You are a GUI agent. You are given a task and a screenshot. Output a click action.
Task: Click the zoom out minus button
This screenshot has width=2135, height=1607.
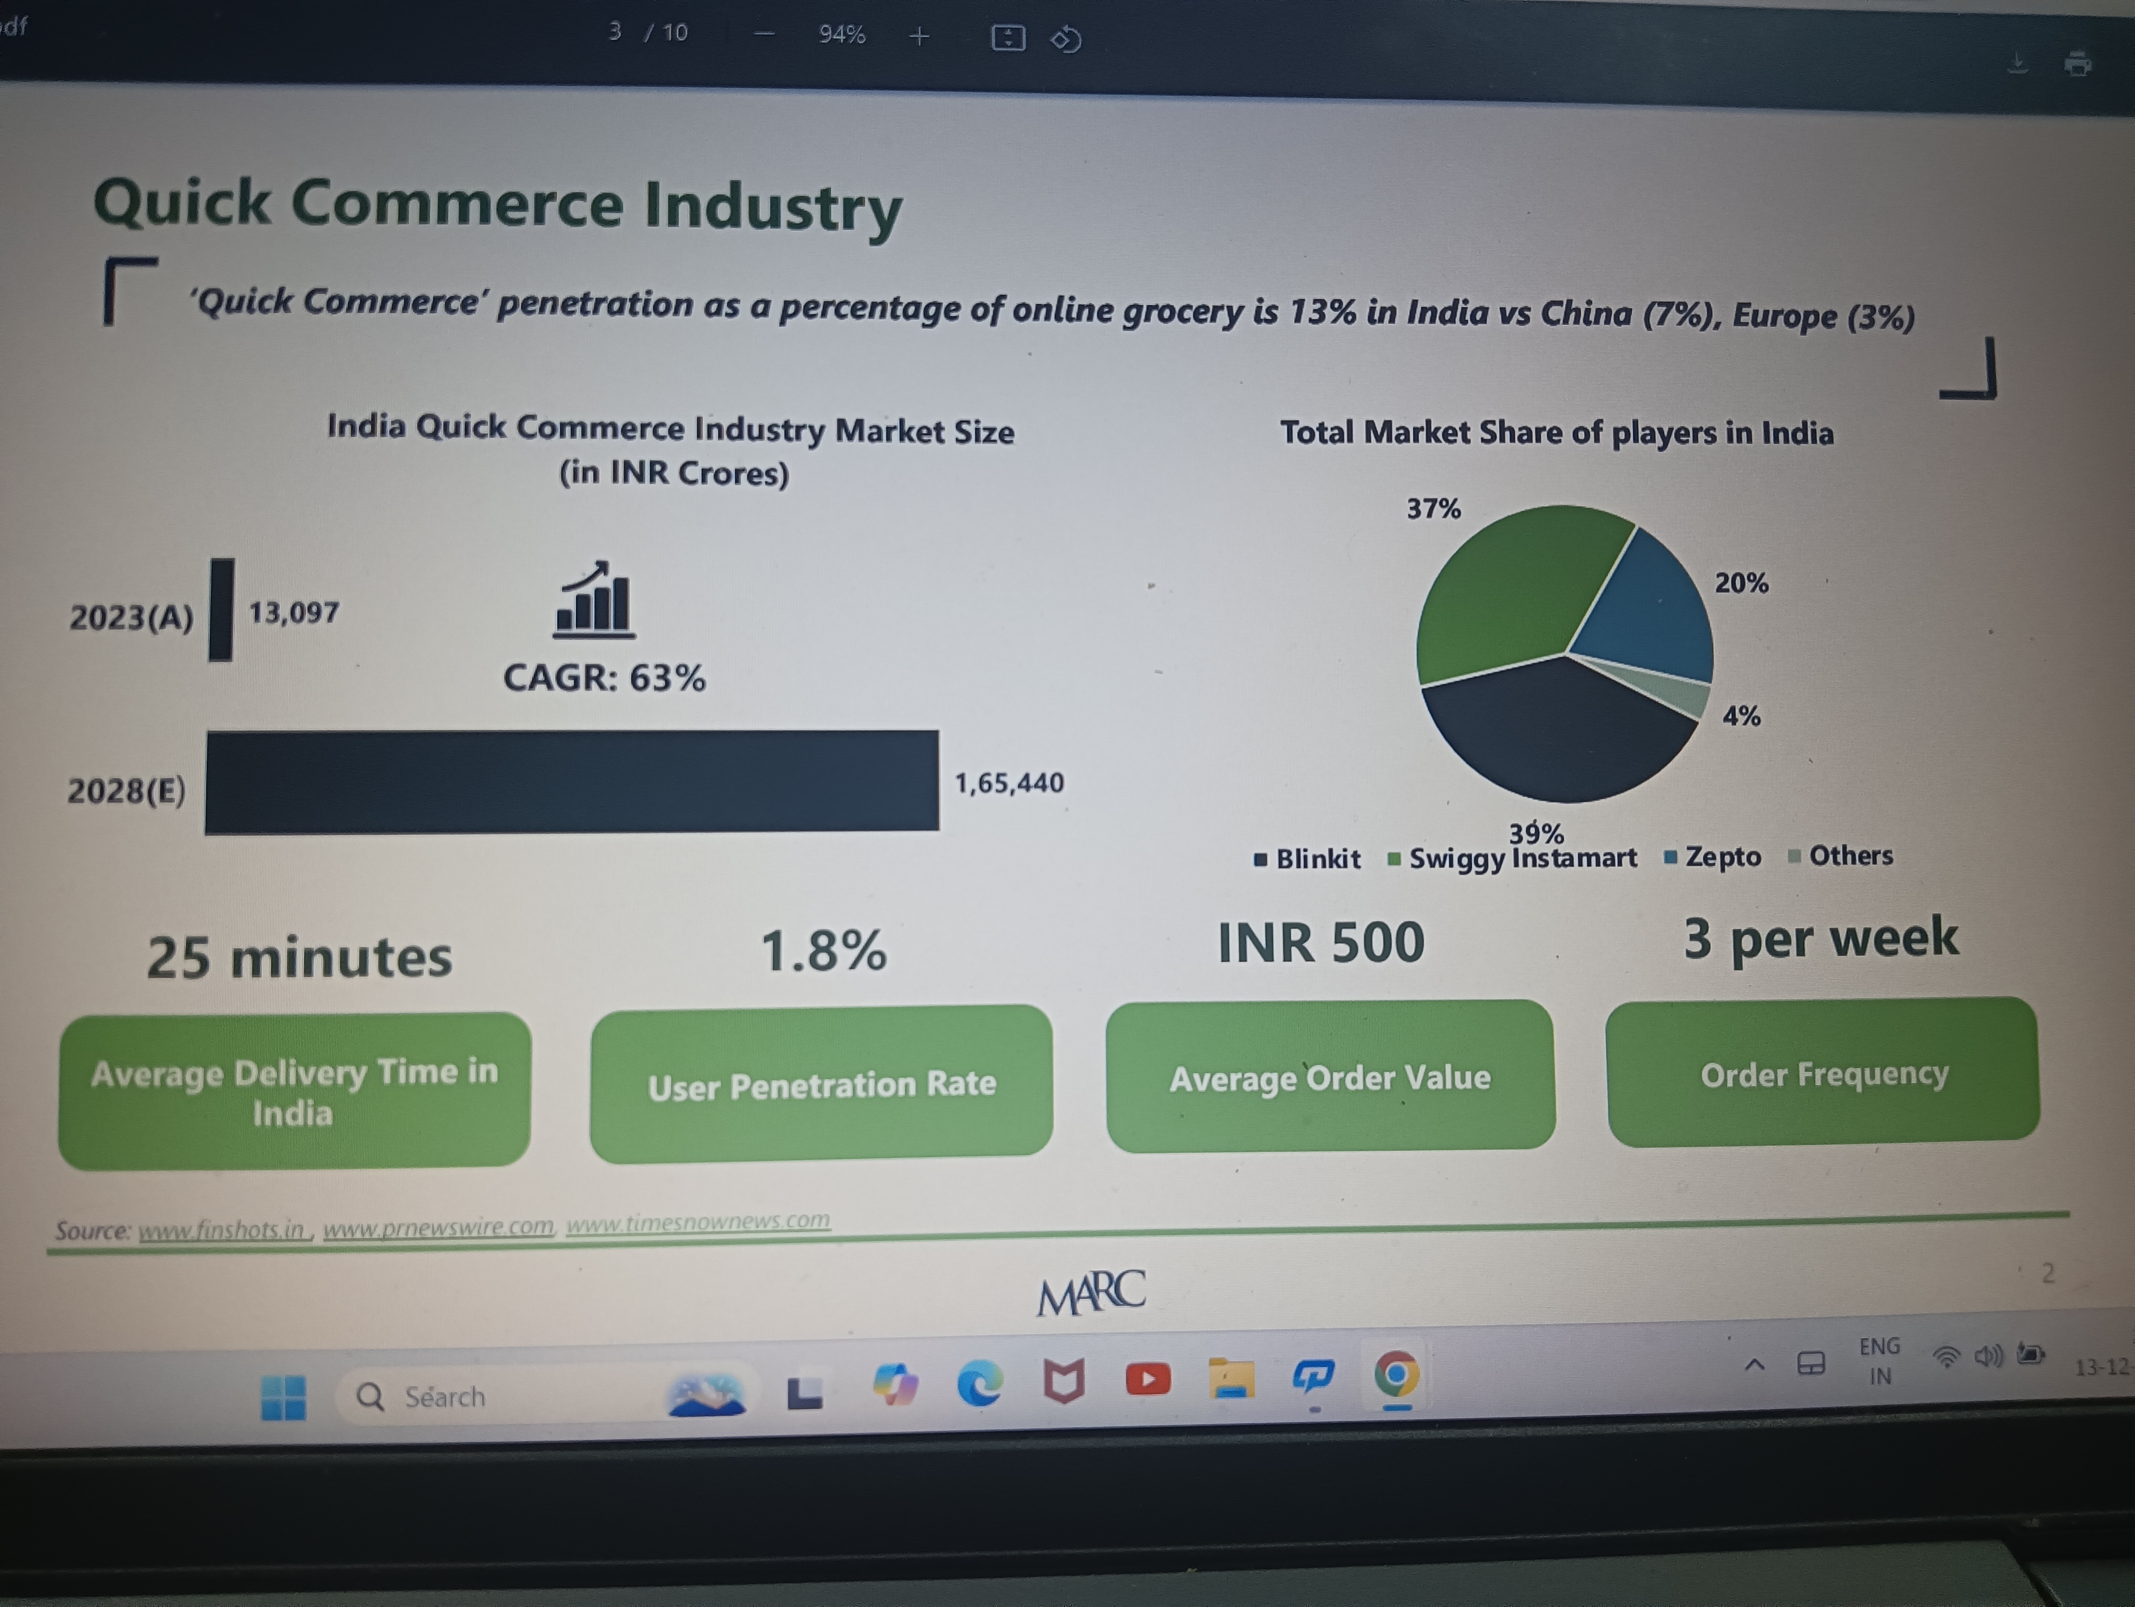pyautogui.click(x=765, y=35)
